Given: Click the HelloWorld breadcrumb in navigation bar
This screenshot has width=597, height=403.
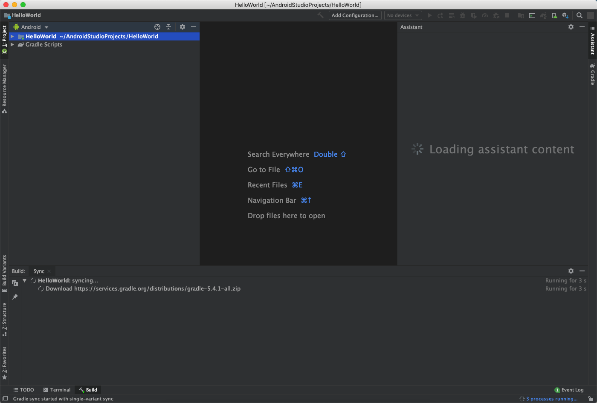Looking at the screenshot, I should [23, 15].
